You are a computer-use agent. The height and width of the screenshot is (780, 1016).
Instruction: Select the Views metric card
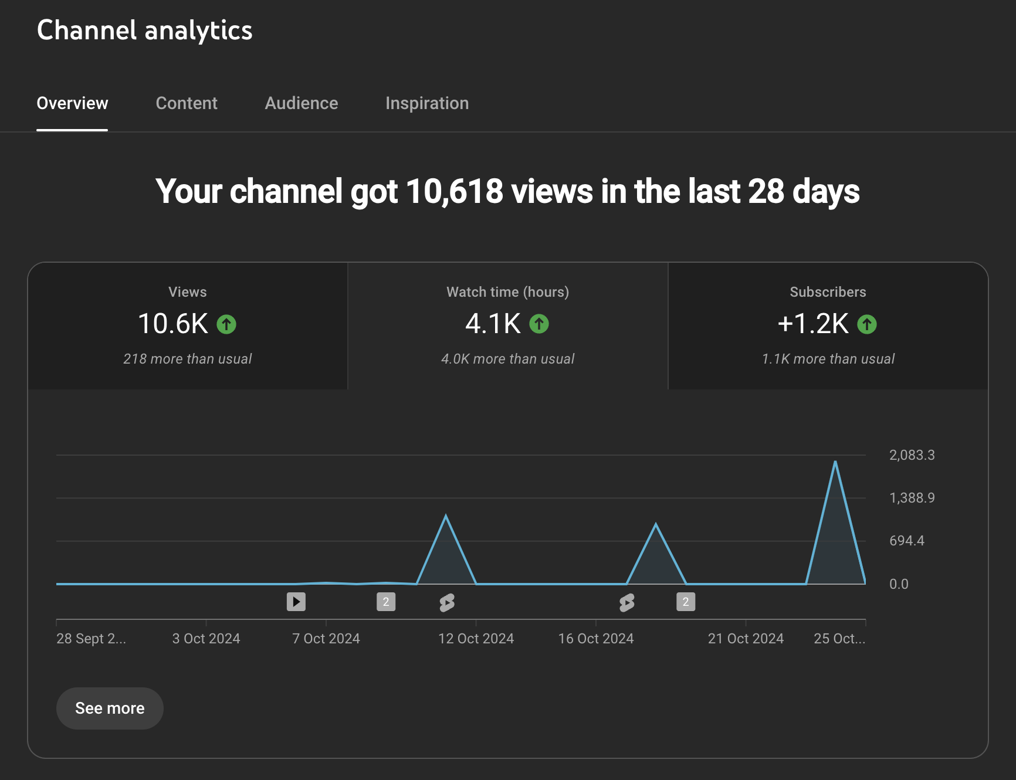point(188,325)
